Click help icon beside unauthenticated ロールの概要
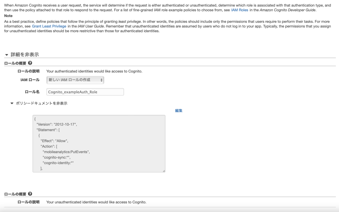 click(30, 194)
